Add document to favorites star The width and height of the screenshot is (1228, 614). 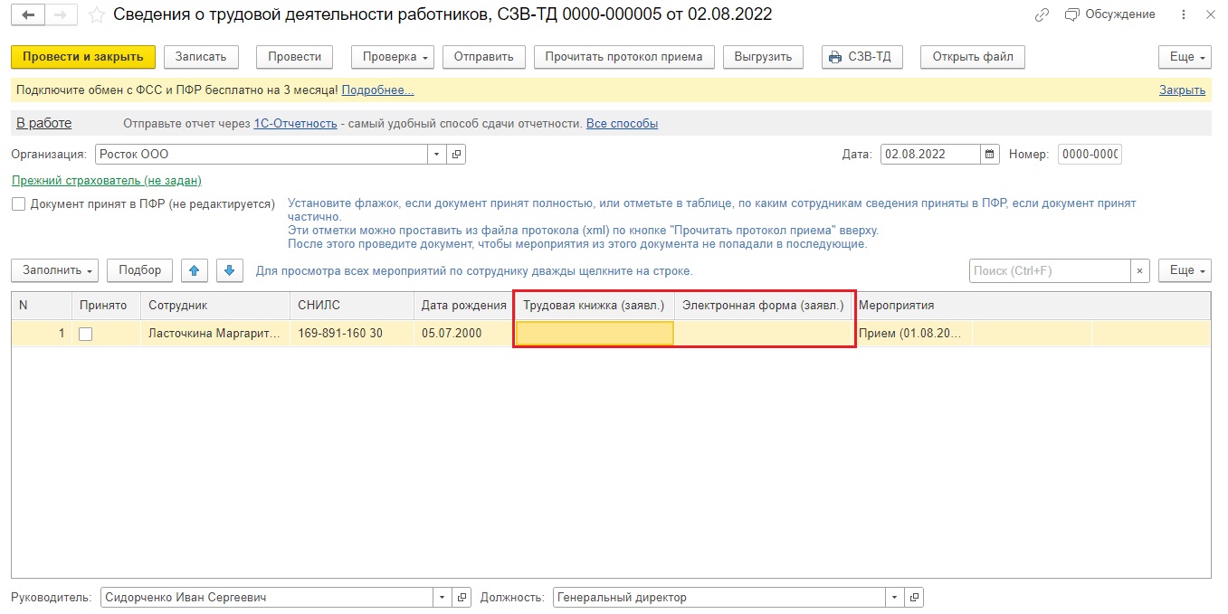(x=96, y=15)
